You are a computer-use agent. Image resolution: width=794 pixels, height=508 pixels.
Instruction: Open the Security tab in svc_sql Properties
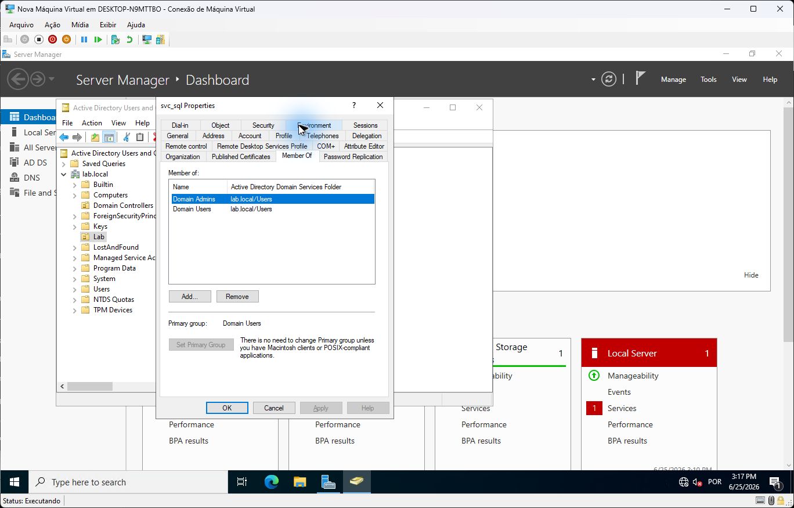point(263,125)
